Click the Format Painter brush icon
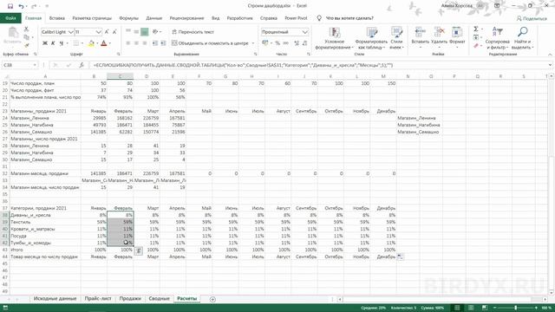Screen dimensions: 555x312 point(26,45)
